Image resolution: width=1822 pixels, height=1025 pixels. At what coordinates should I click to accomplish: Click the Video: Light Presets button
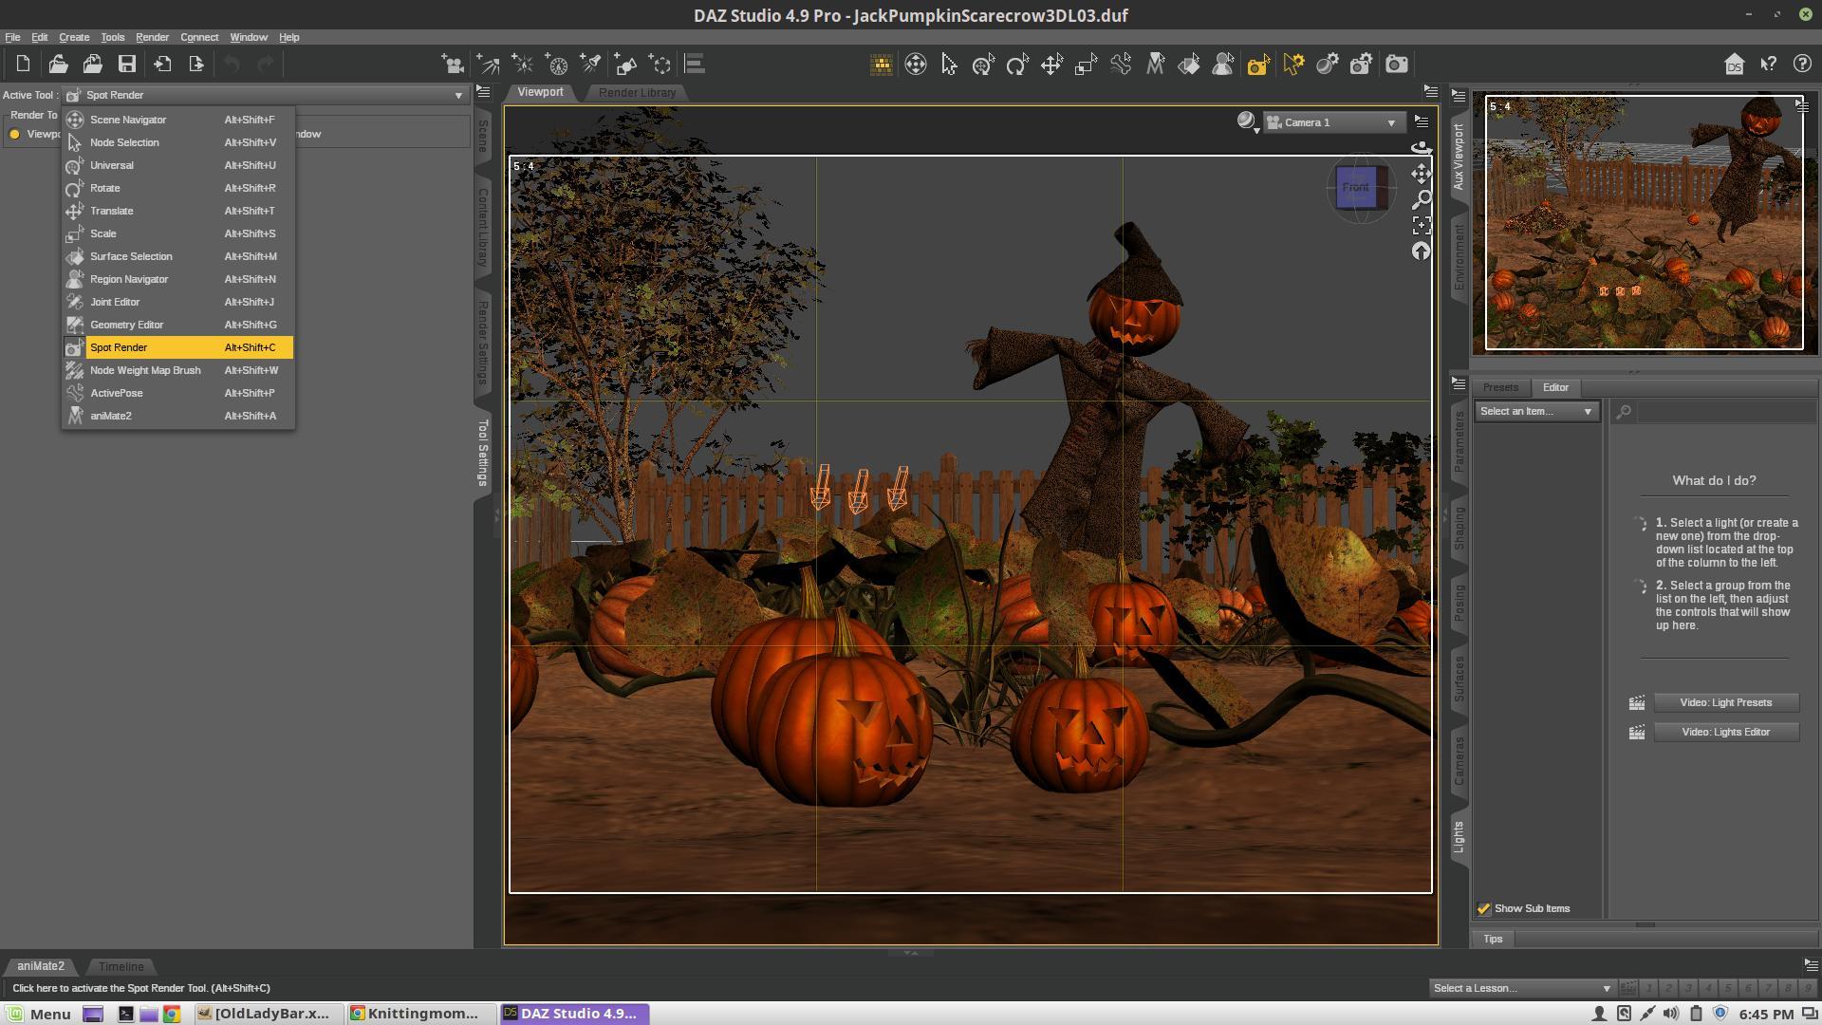[1725, 703]
